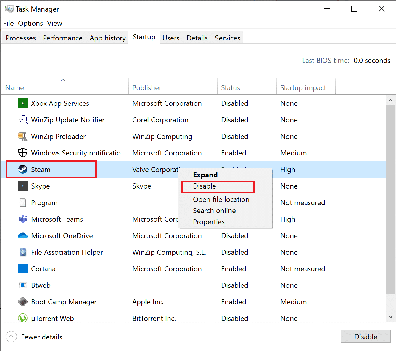Screen dimensions: 396x351
Task: Choose Expand from the context menu
Action: [205, 175]
